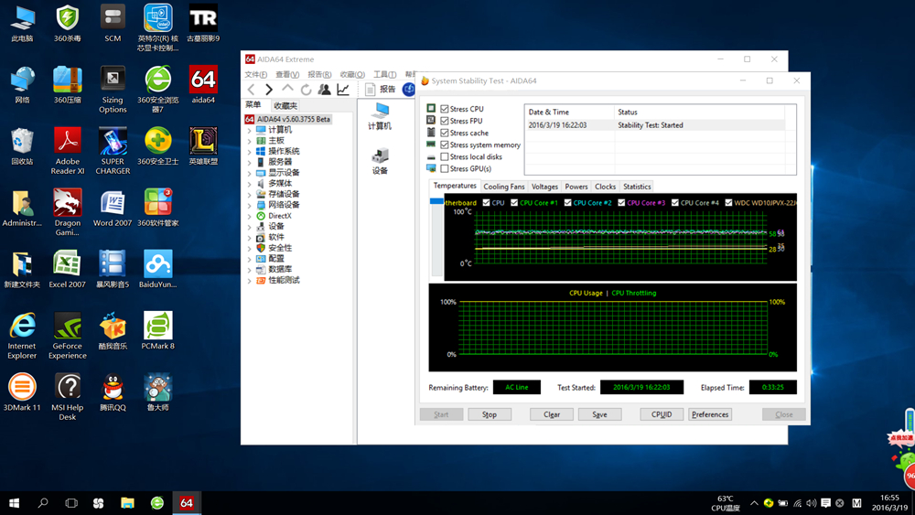The width and height of the screenshot is (915, 515).
Task: Disable the Stress CPU checkbox
Action: click(x=445, y=109)
